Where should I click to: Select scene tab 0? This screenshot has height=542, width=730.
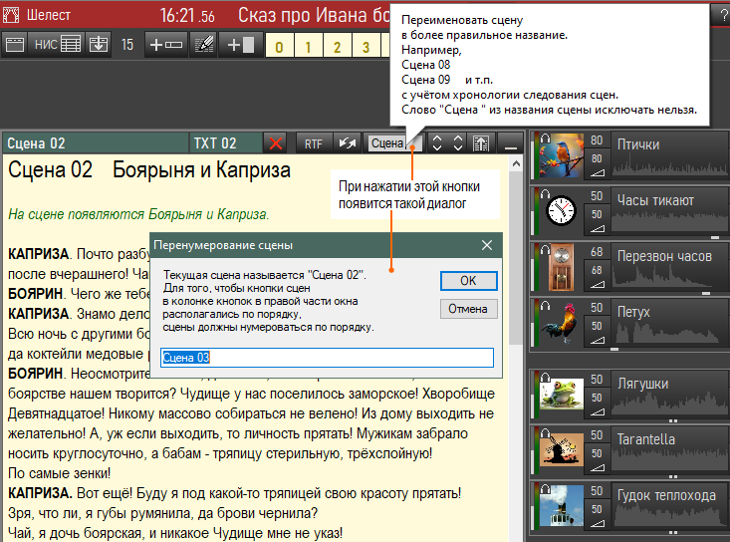(x=279, y=47)
